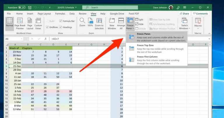Open the Comments button
The image size is (224, 118).
click(200, 14)
